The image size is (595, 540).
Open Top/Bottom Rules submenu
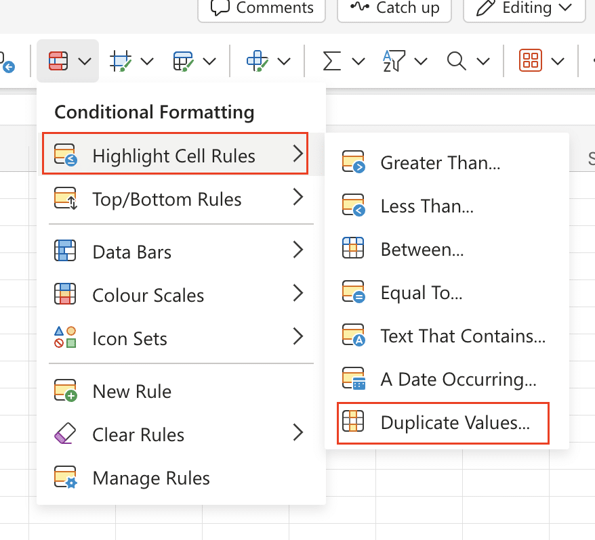coord(181,198)
